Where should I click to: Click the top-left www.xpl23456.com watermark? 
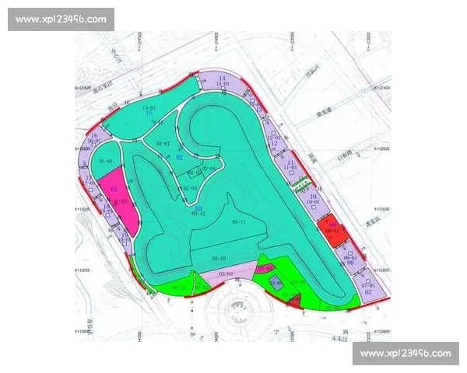pyautogui.click(x=61, y=19)
